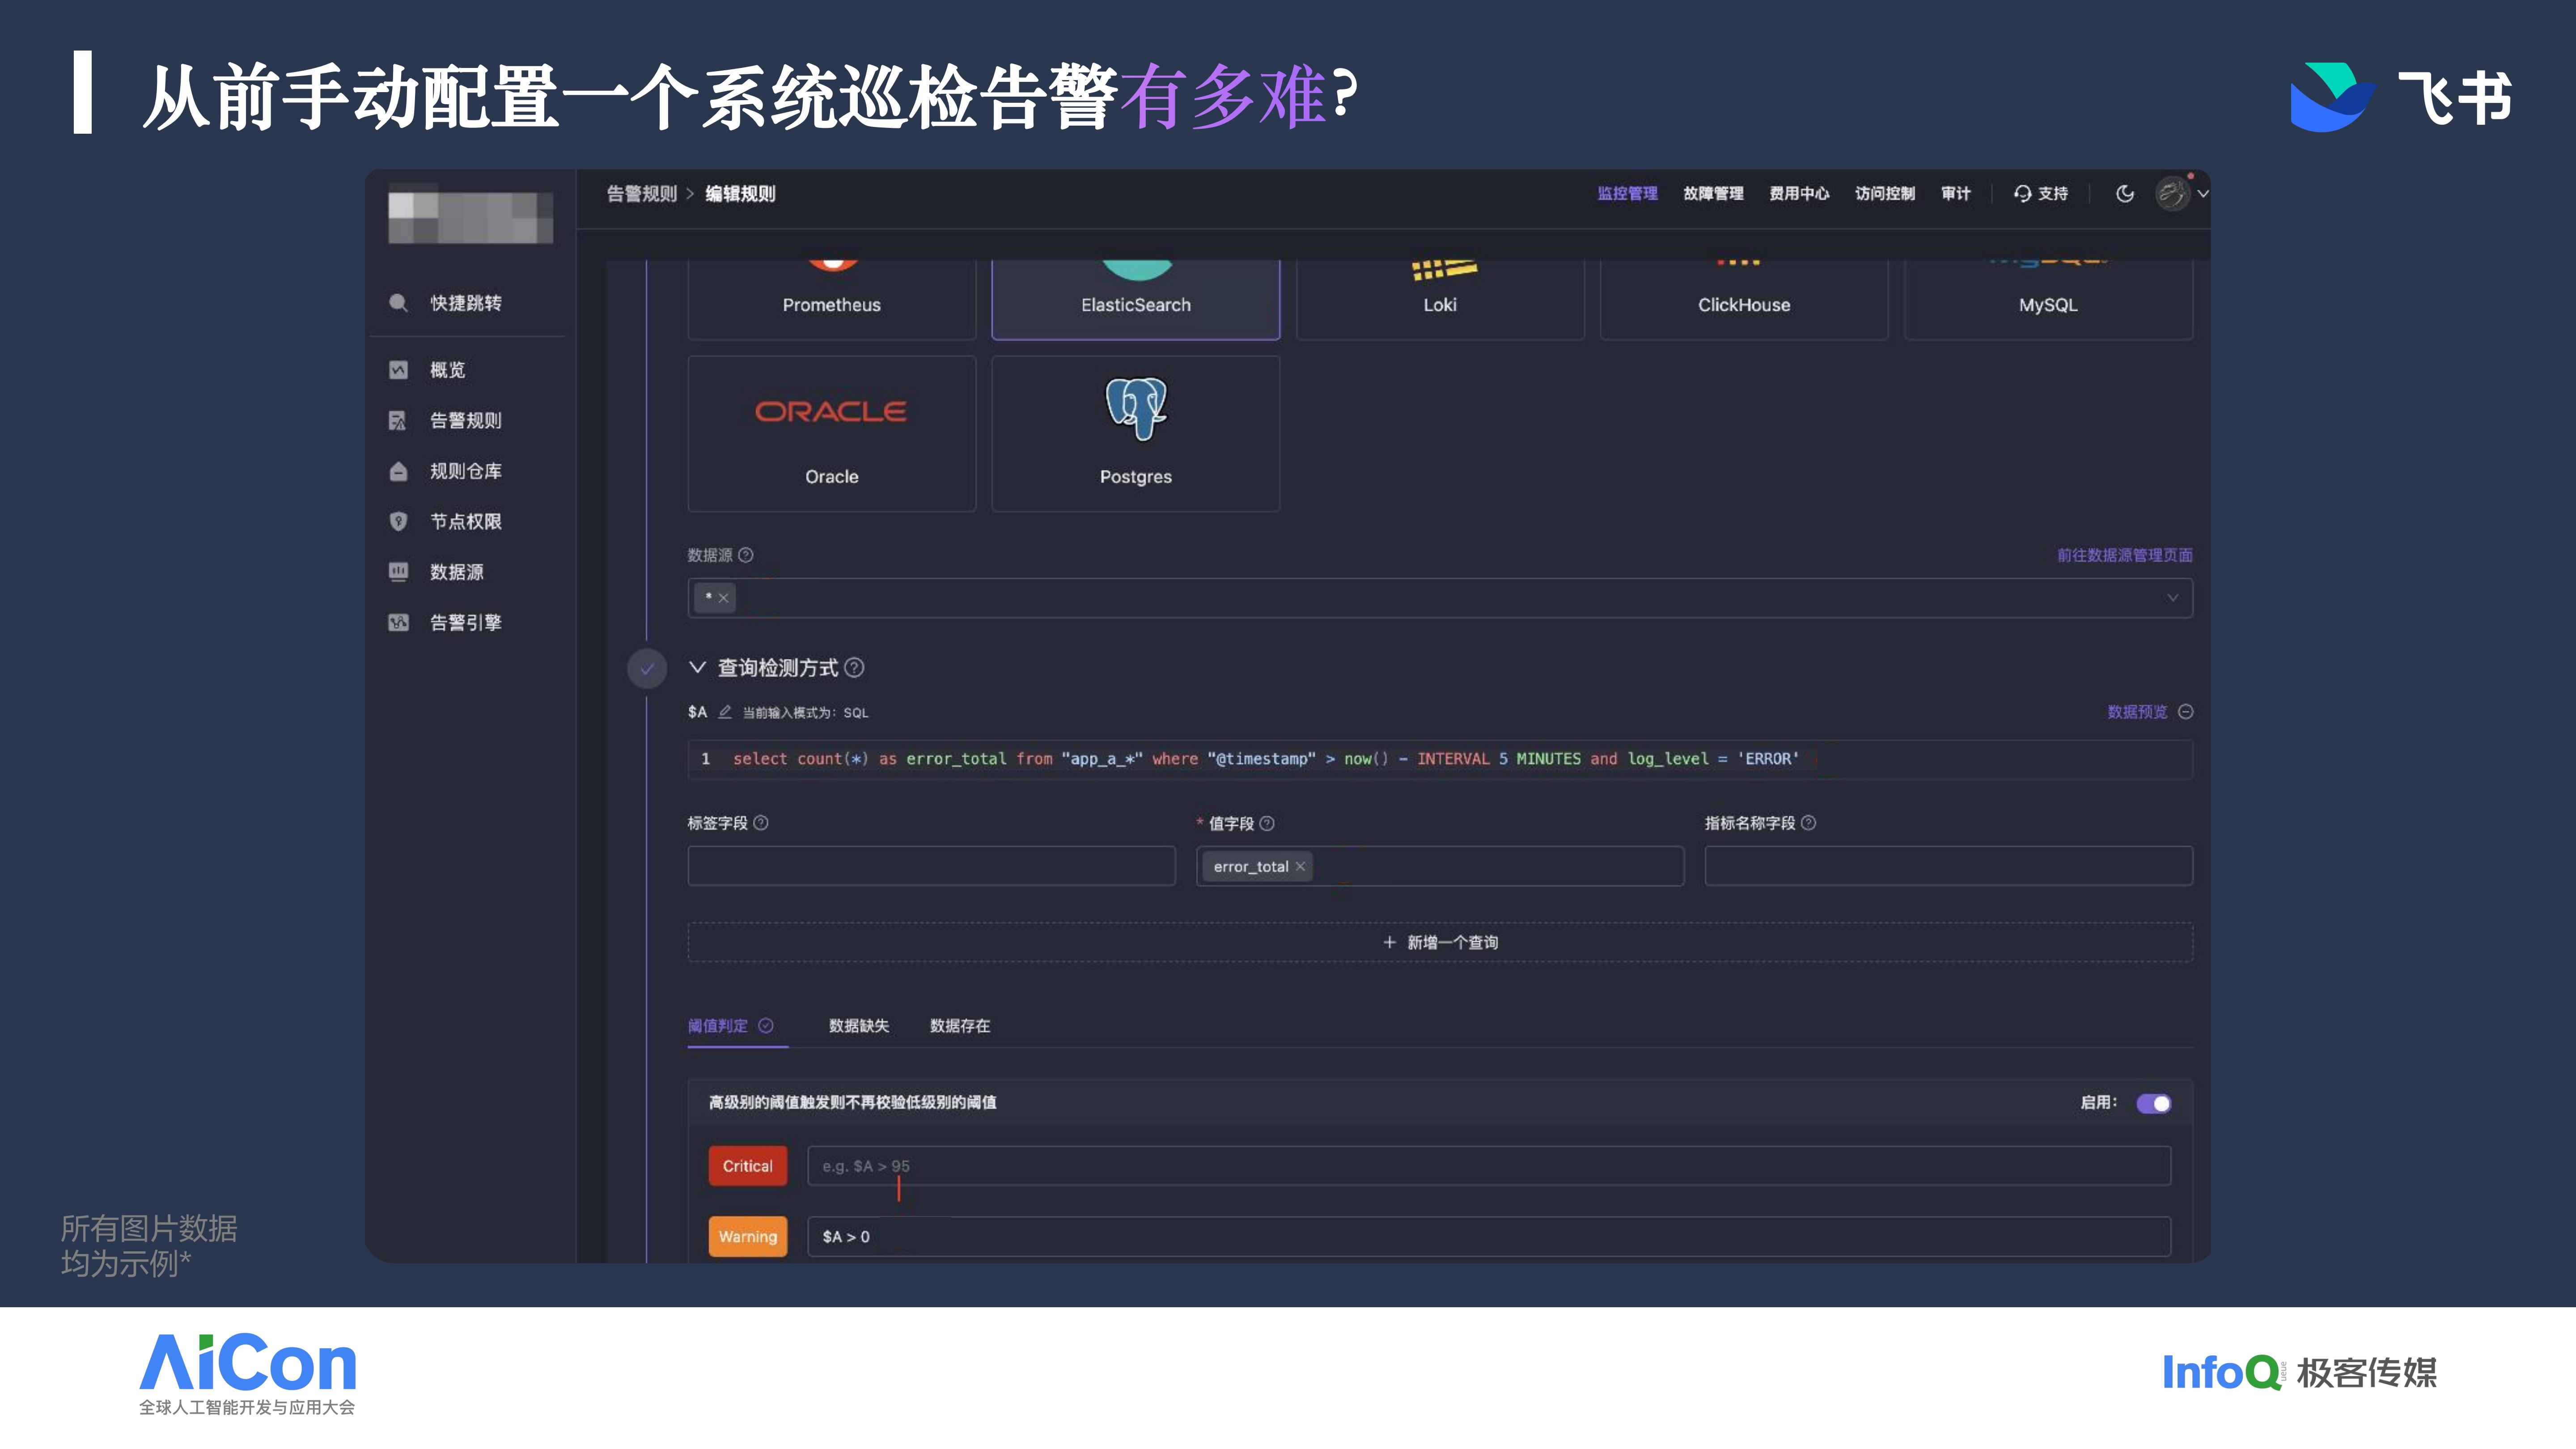Screen dimensions: 2576x1449
Task: Click the 值字段 input box
Action: 1440,866
